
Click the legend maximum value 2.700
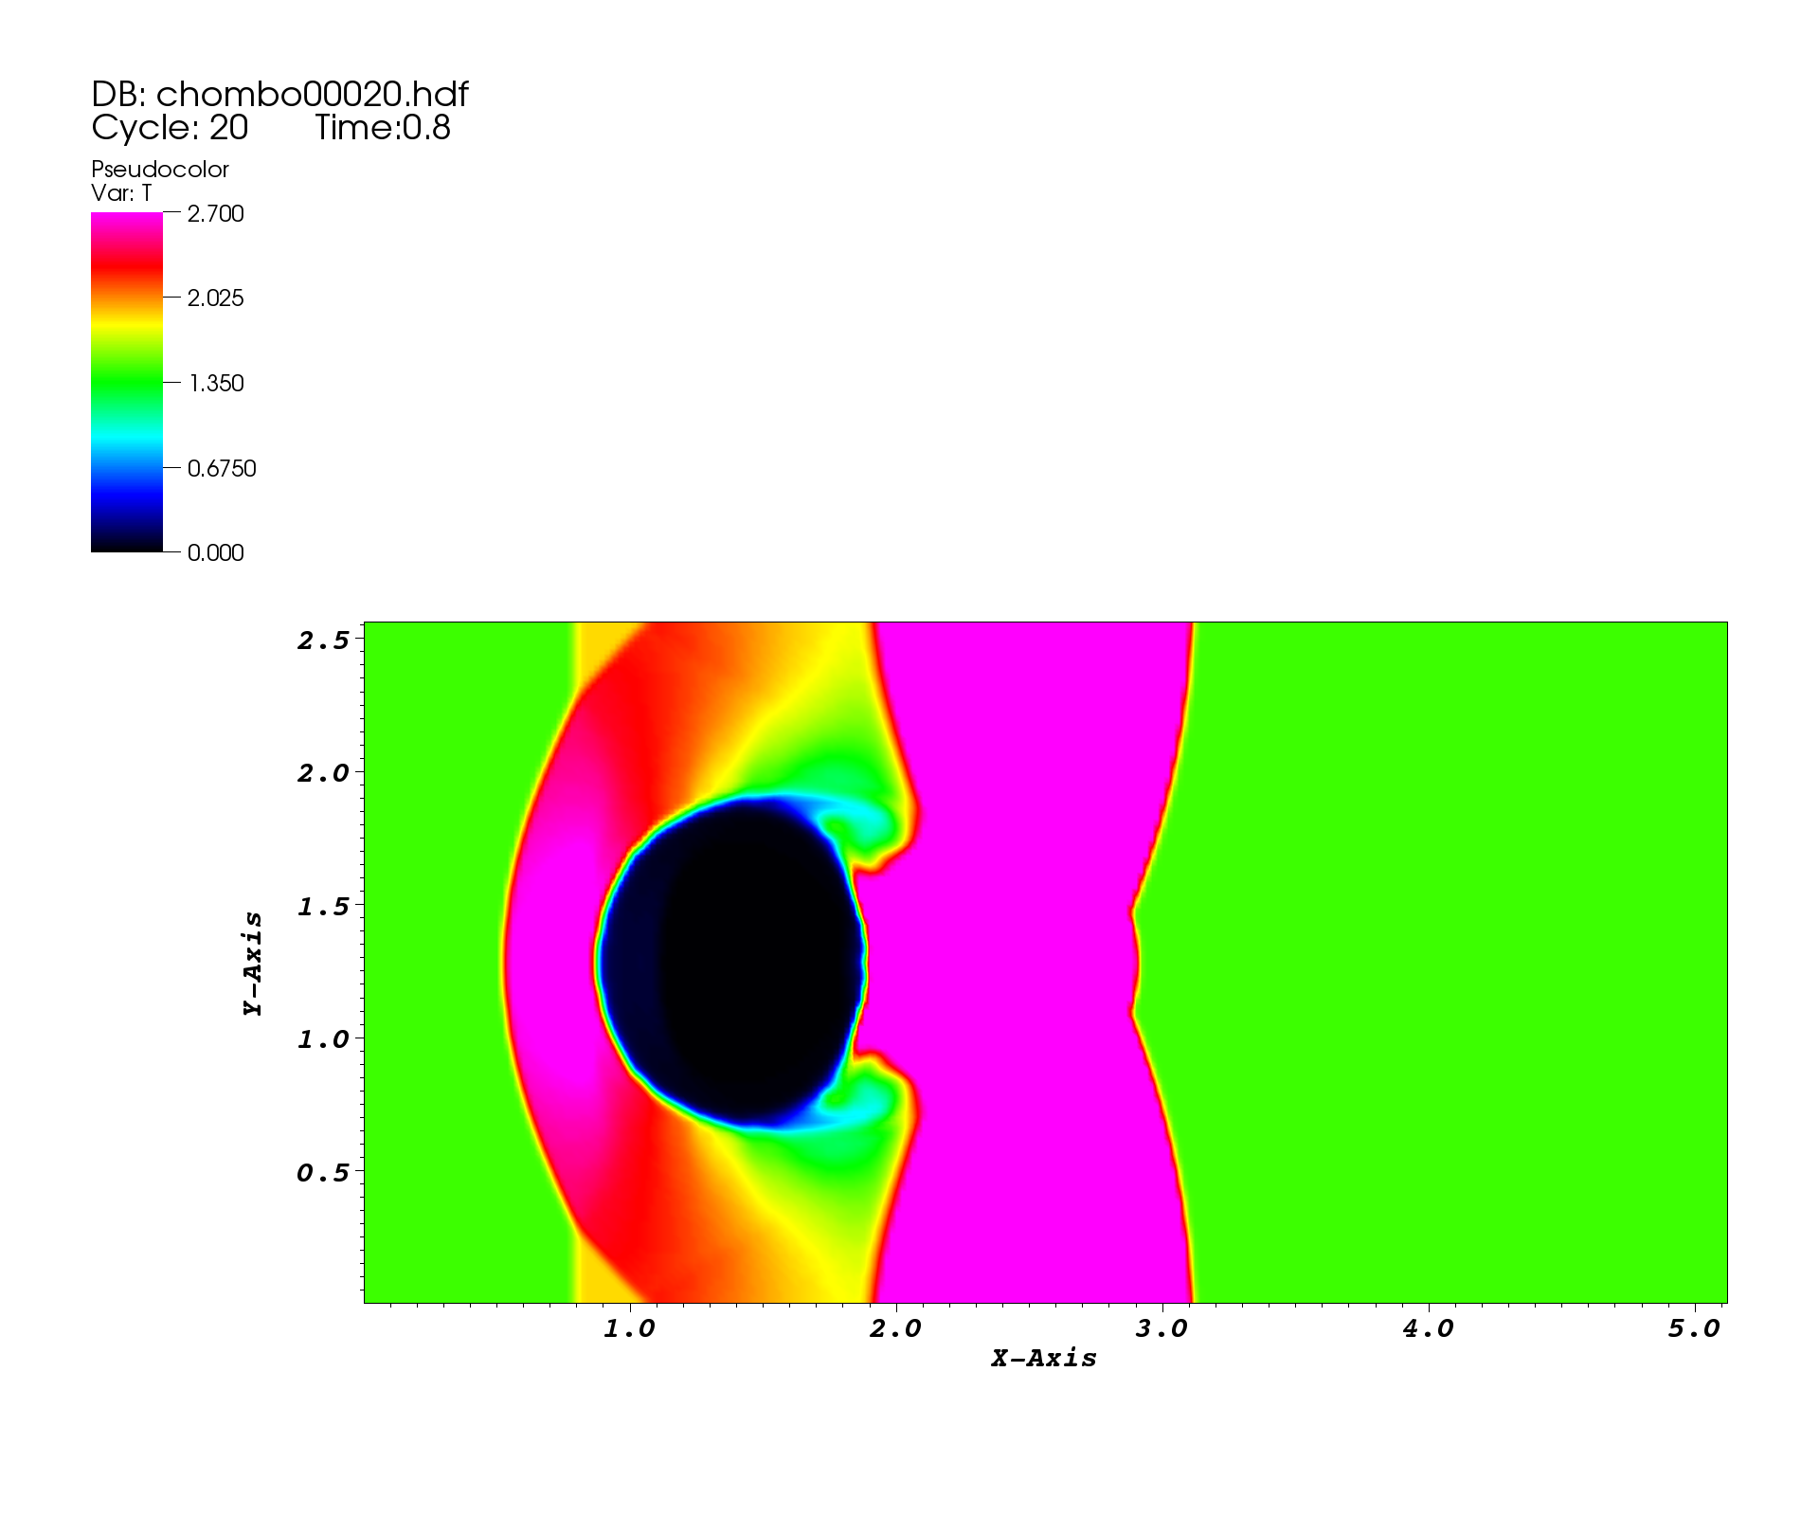(216, 214)
